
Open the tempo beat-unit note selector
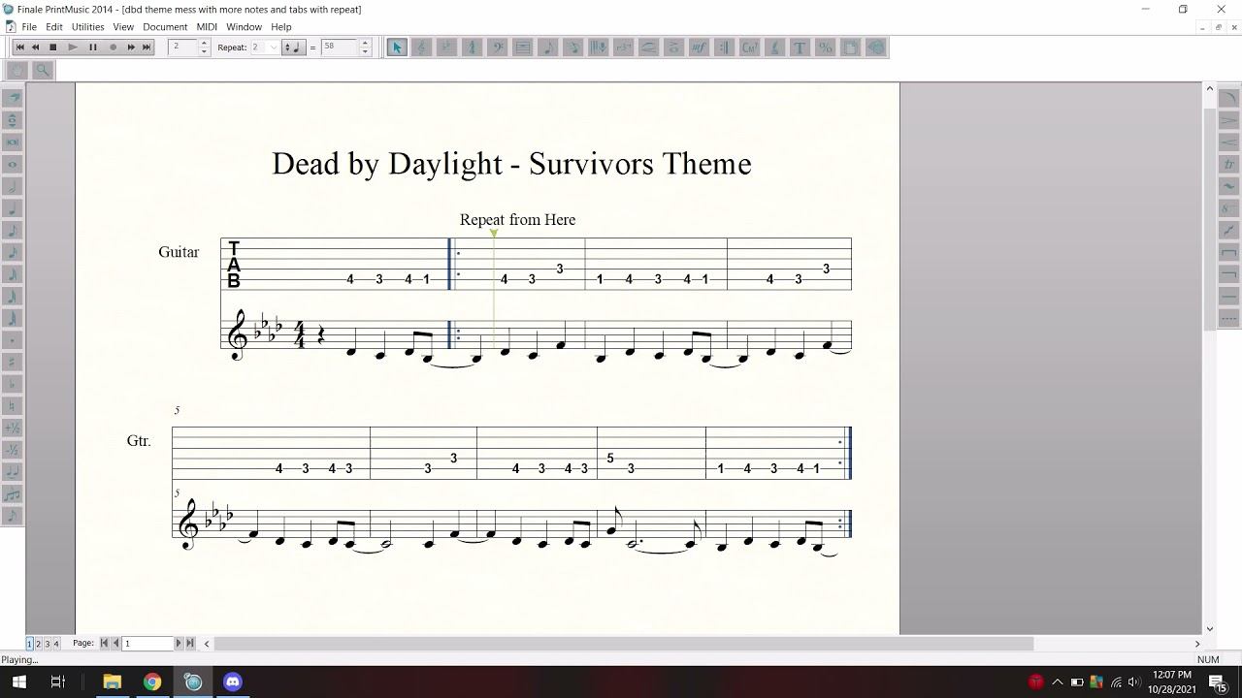point(292,48)
